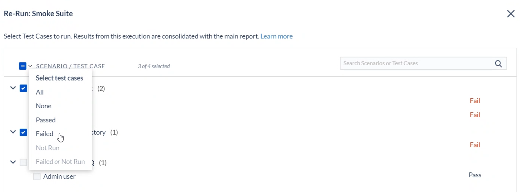This screenshot has height=192, width=520.
Task: Select "All" from the test cases menu
Action: [40, 92]
